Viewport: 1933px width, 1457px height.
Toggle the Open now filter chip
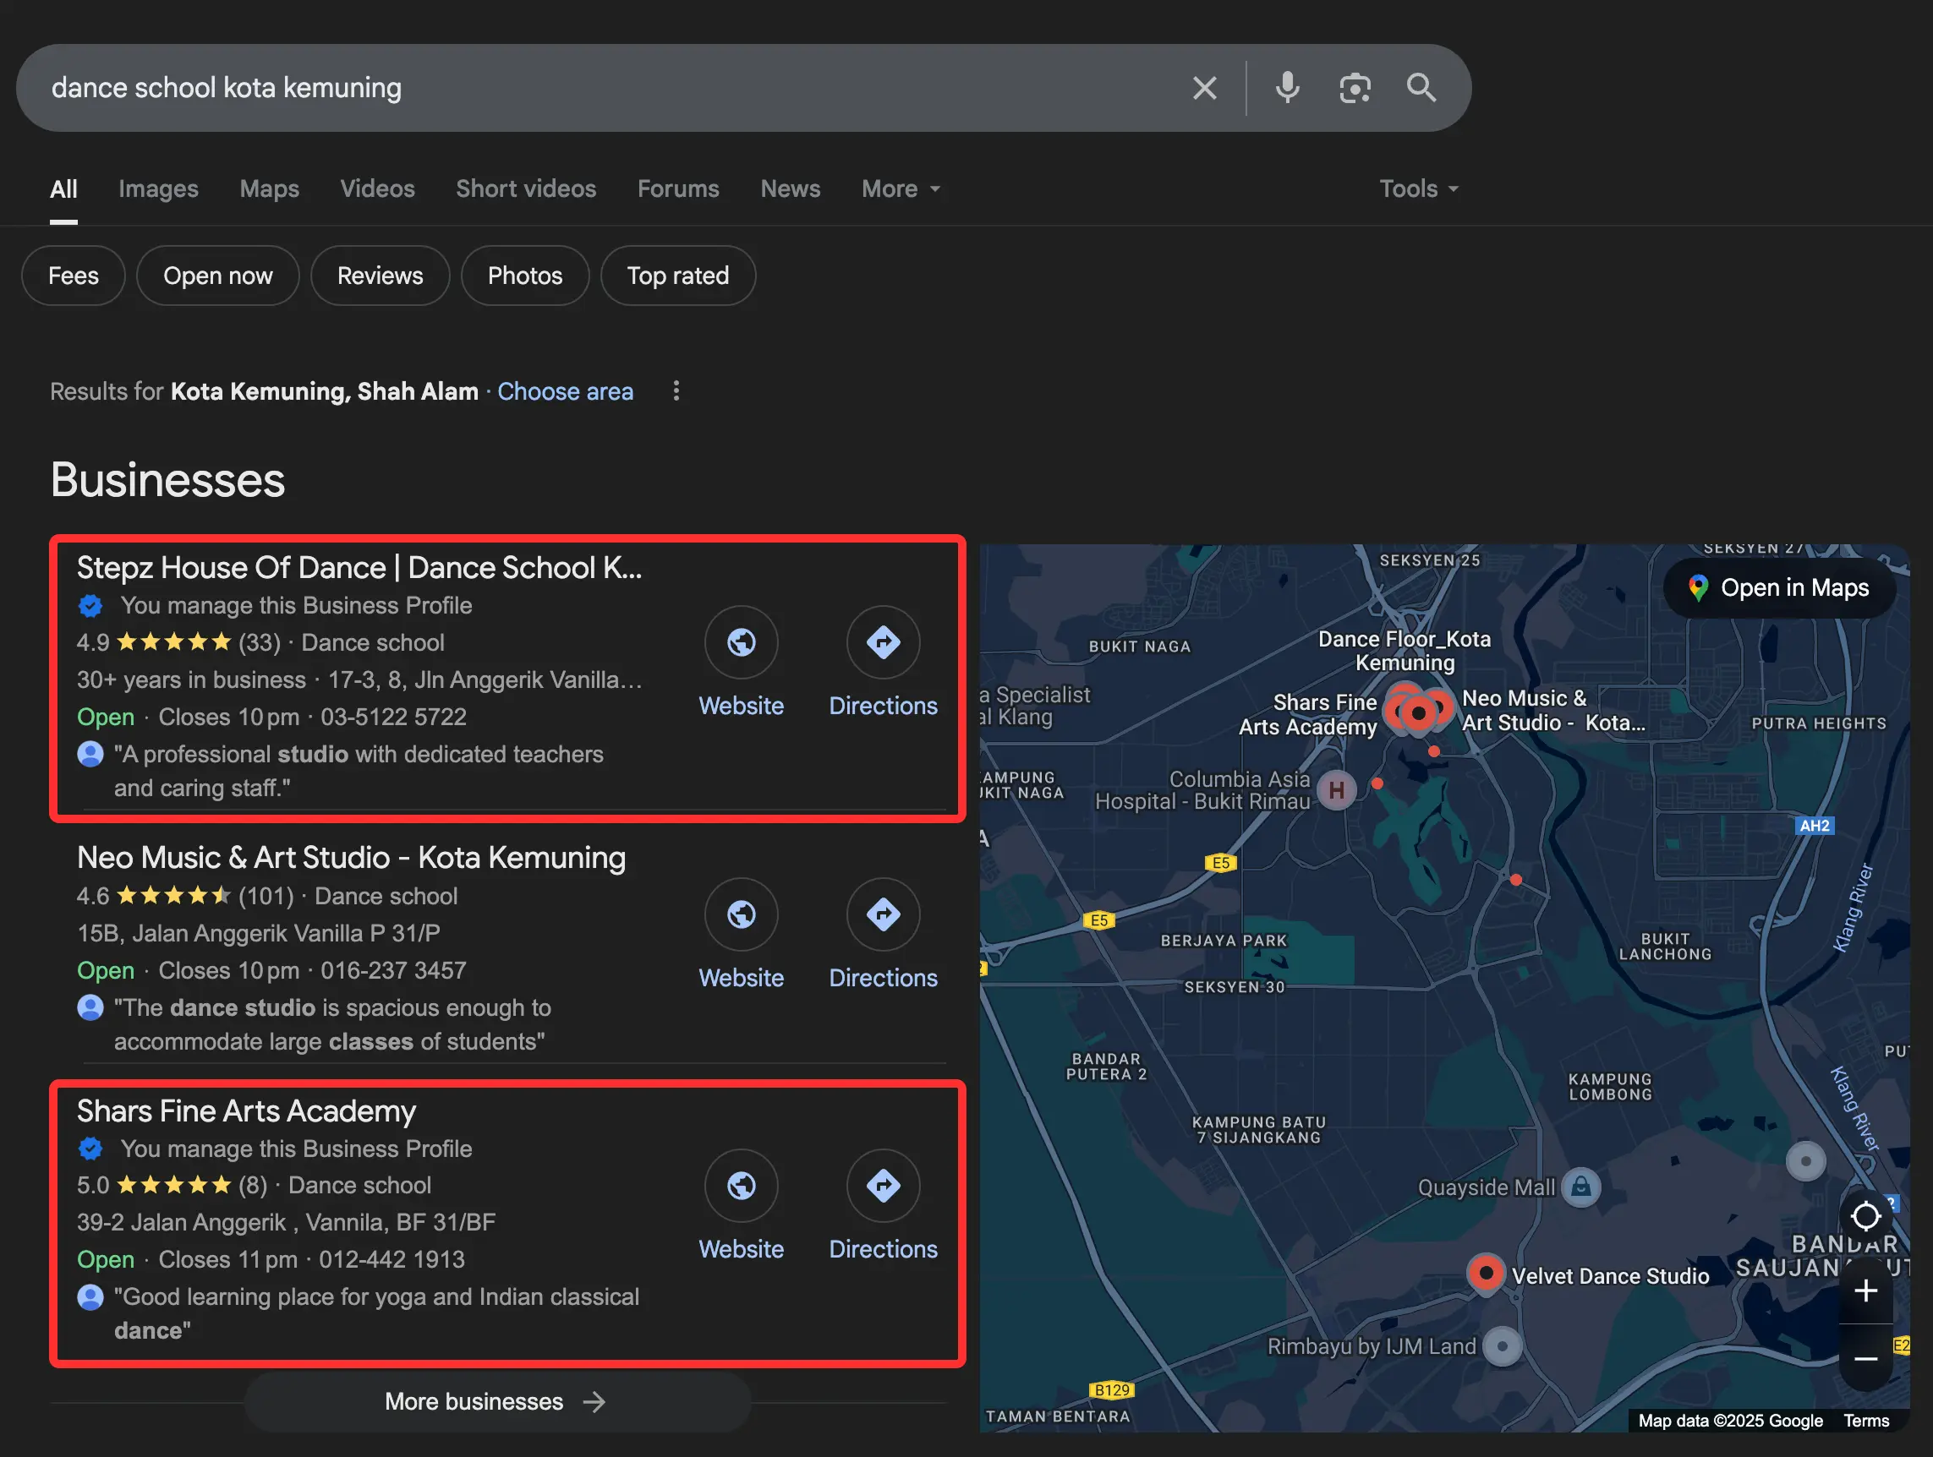tap(217, 276)
